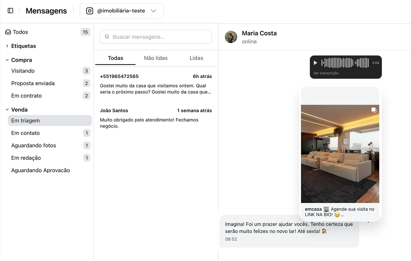
Task: Select the Em contato label in Venda
Action: point(25,133)
